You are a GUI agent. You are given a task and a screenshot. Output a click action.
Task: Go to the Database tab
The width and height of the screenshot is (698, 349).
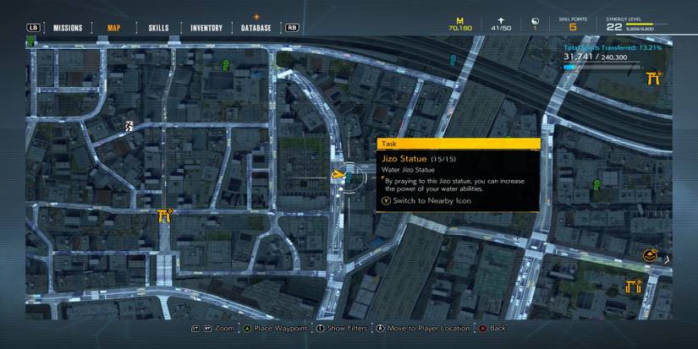pyautogui.click(x=256, y=28)
